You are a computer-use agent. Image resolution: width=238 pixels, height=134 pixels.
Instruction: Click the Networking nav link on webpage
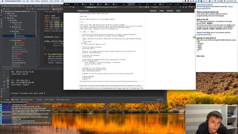click(153, 11)
